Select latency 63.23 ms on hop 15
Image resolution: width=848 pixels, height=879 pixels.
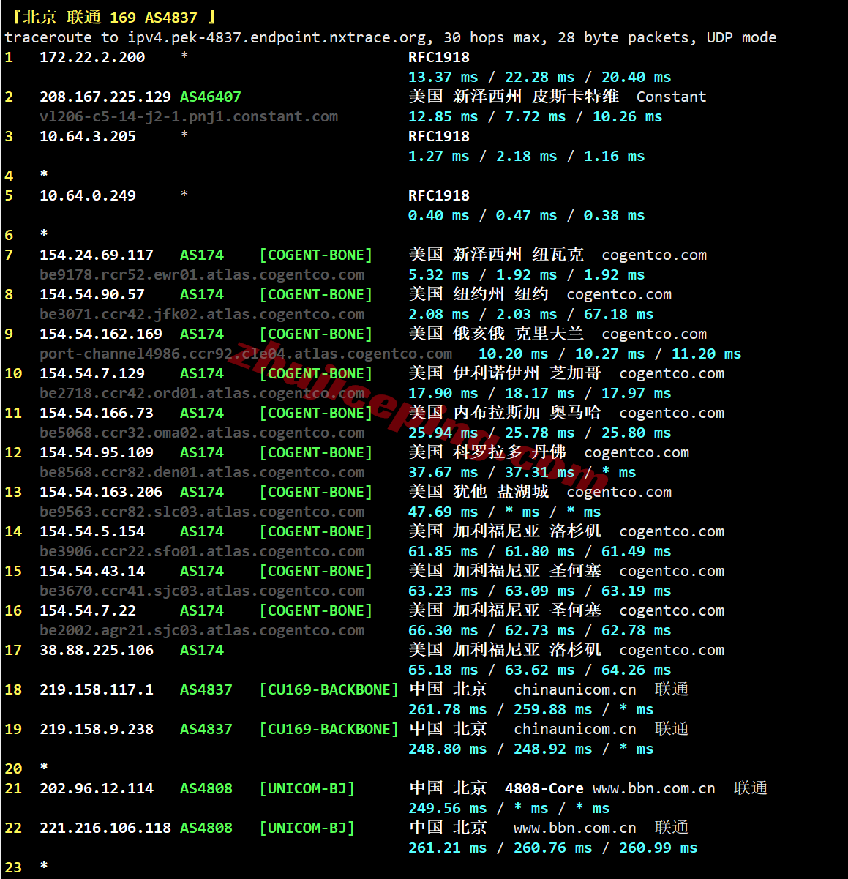[x=443, y=591]
